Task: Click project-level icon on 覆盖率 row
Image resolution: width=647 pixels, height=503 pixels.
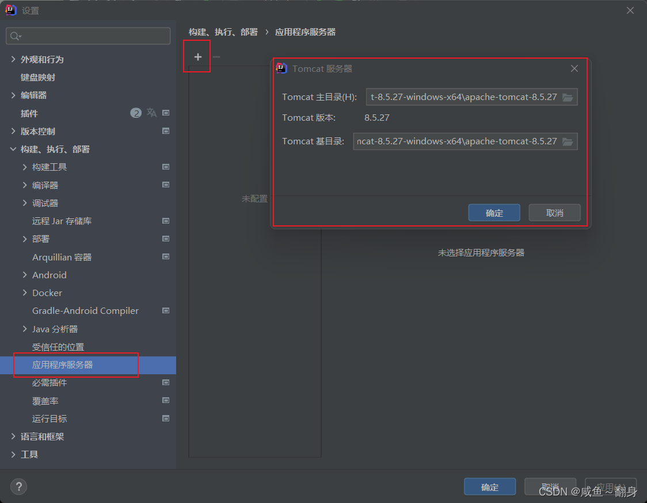Action: (x=166, y=401)
